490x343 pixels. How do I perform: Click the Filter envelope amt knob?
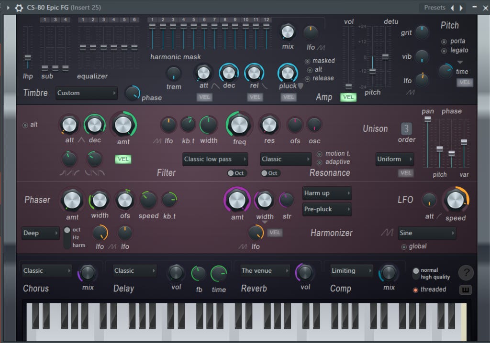123,124
